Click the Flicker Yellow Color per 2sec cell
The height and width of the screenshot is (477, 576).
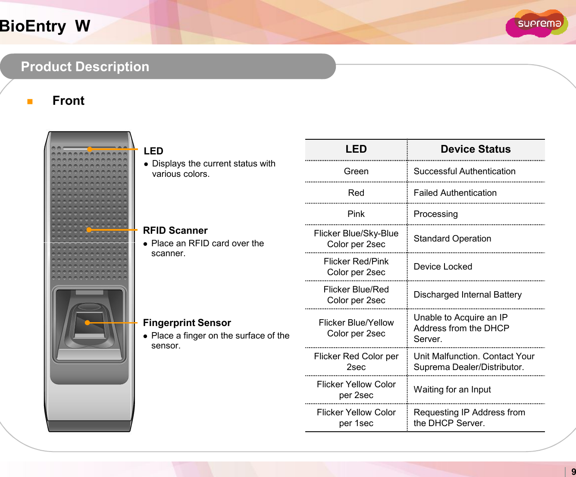356,389
